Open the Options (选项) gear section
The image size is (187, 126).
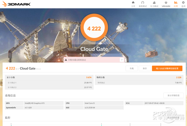point(183,4)
